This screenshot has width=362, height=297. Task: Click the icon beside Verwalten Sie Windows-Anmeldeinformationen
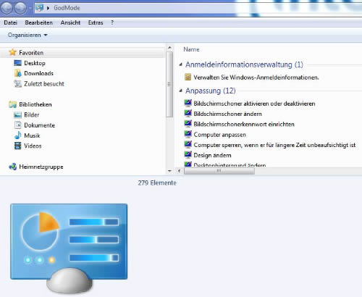(188, 78)
